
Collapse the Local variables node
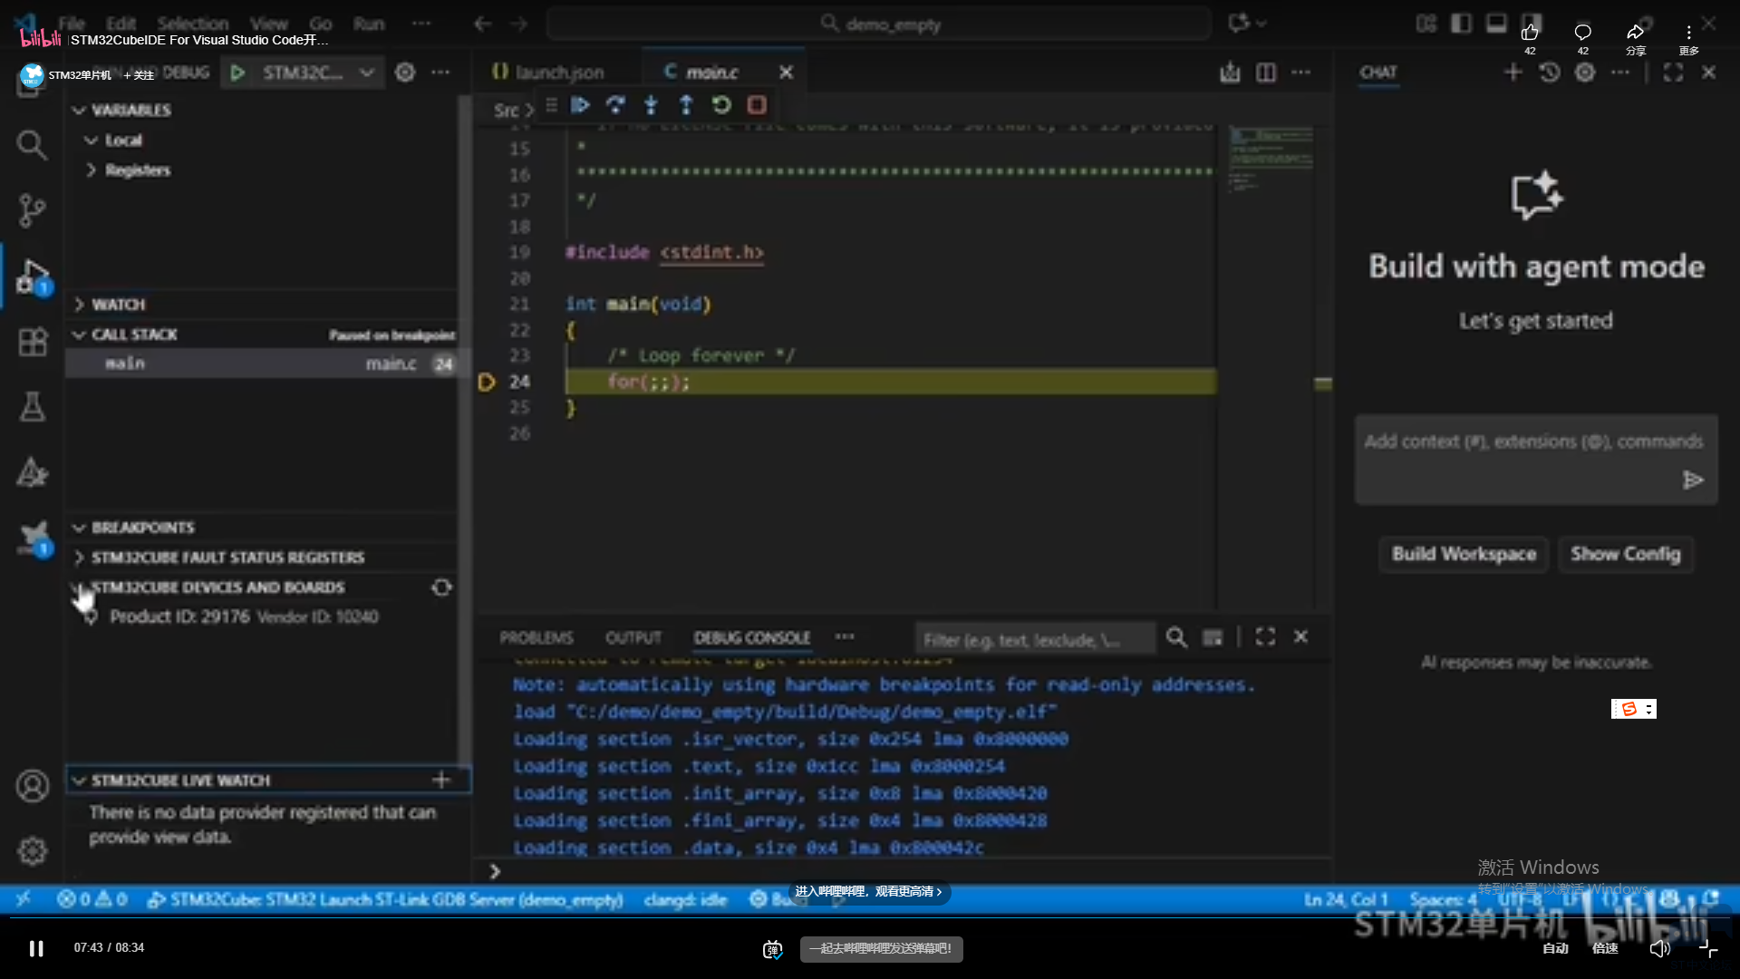click(91, 141)
